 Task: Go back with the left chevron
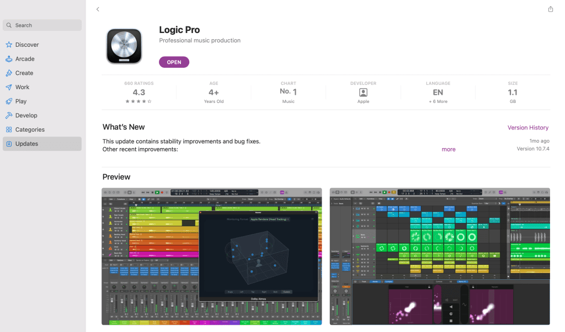point(98,9)
